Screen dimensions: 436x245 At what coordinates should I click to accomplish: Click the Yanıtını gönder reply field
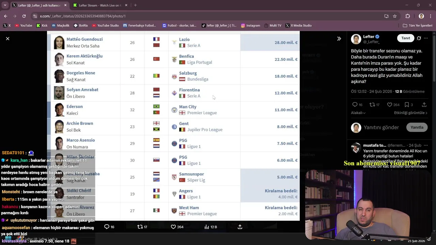(x=381, y=128)
